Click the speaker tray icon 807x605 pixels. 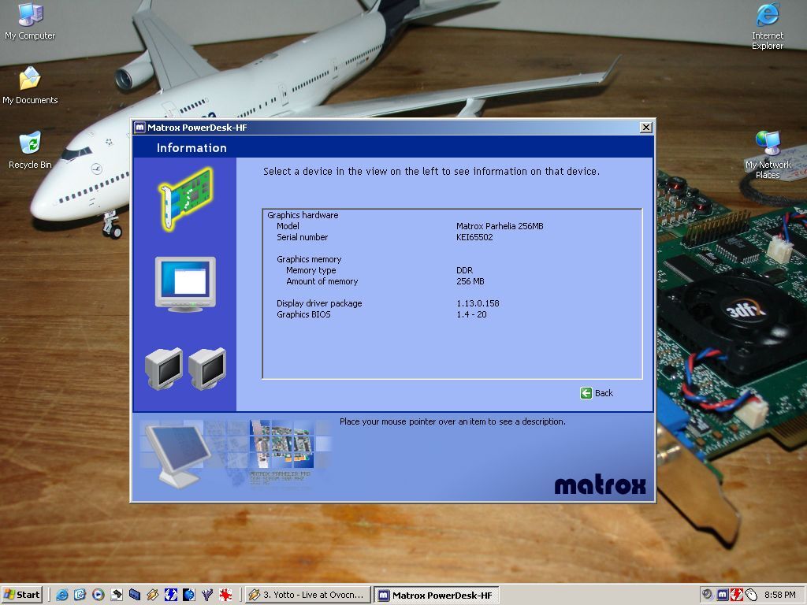708,595
